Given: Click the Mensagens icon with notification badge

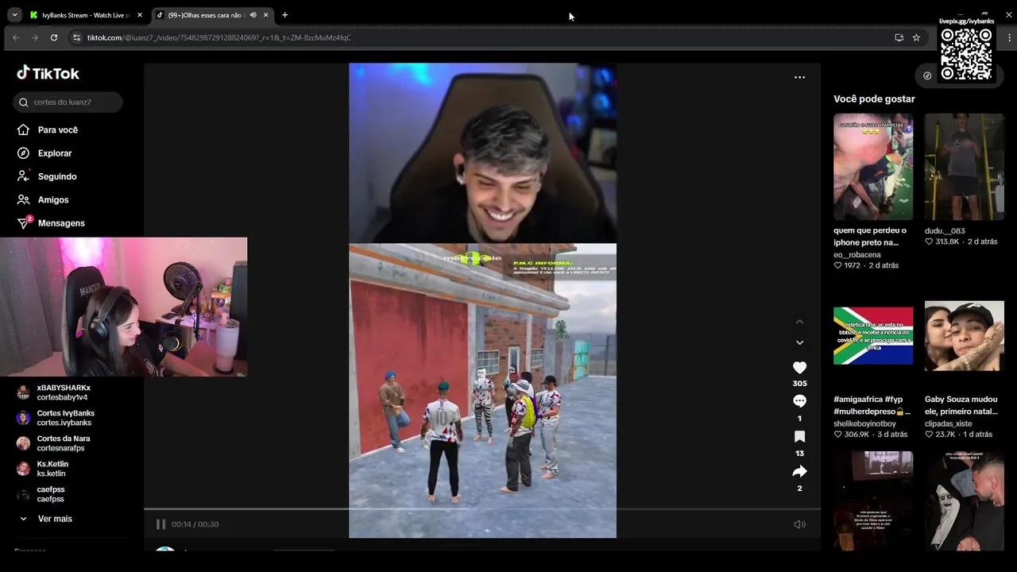Looking at the screenshot, I should coord(24,222).
